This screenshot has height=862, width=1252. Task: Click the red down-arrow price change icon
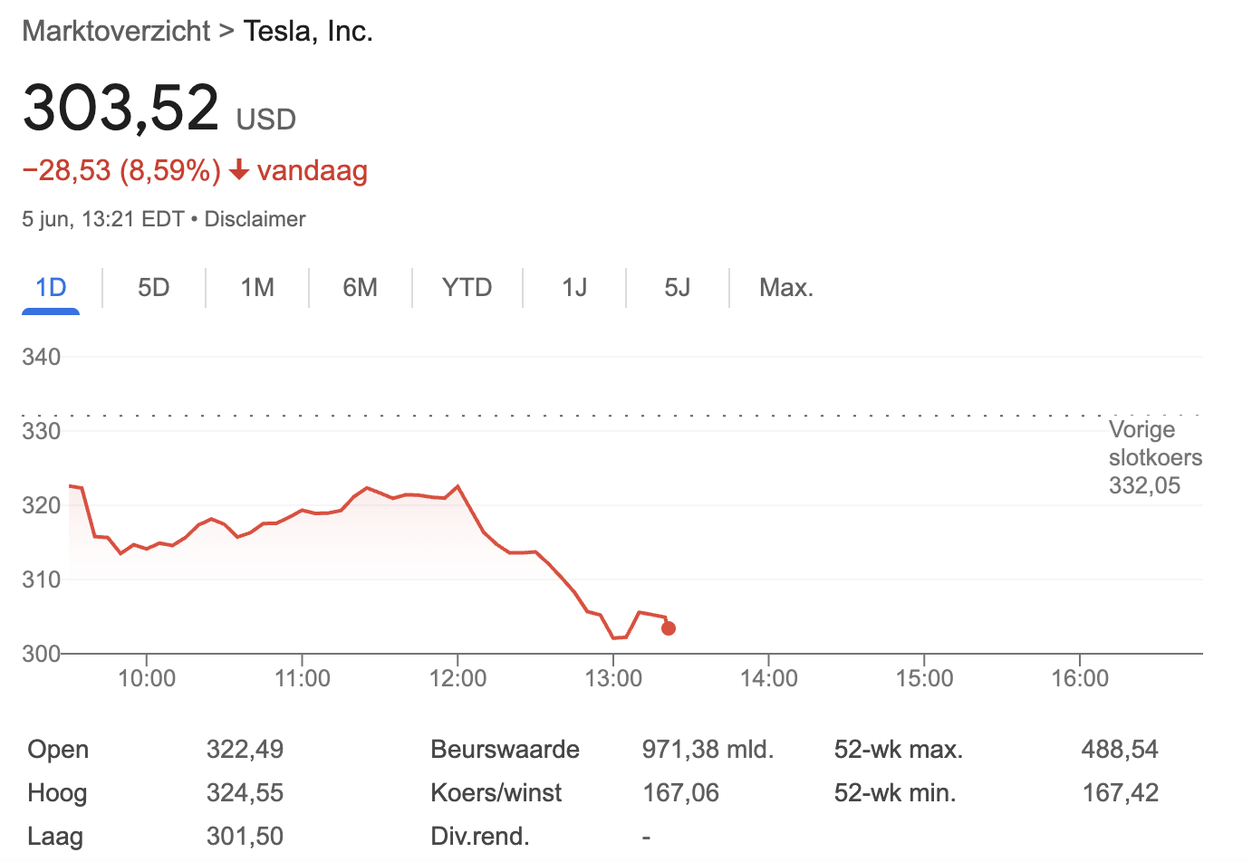[x=239, y=170]
